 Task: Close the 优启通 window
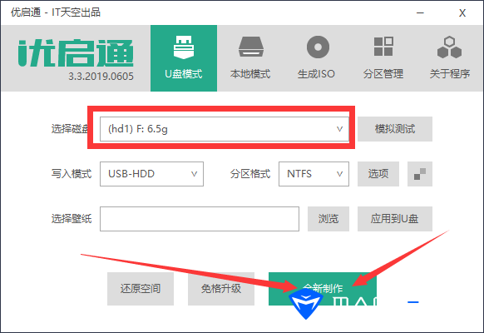click(x=462, y=13)
